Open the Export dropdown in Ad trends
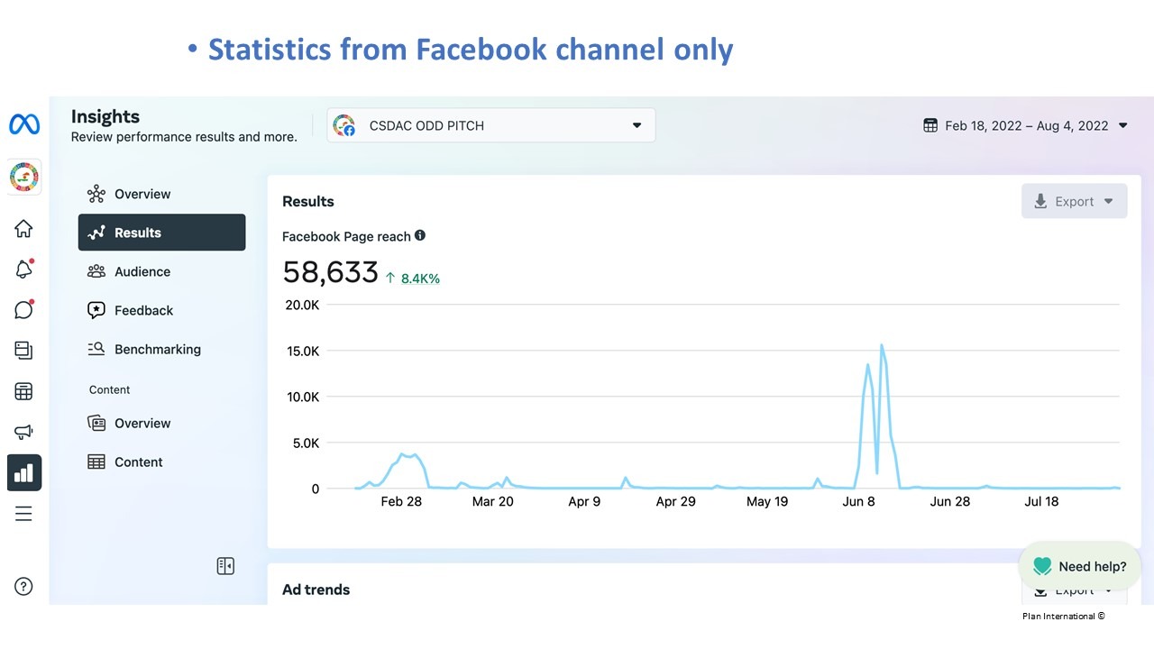 [1074, 590]
